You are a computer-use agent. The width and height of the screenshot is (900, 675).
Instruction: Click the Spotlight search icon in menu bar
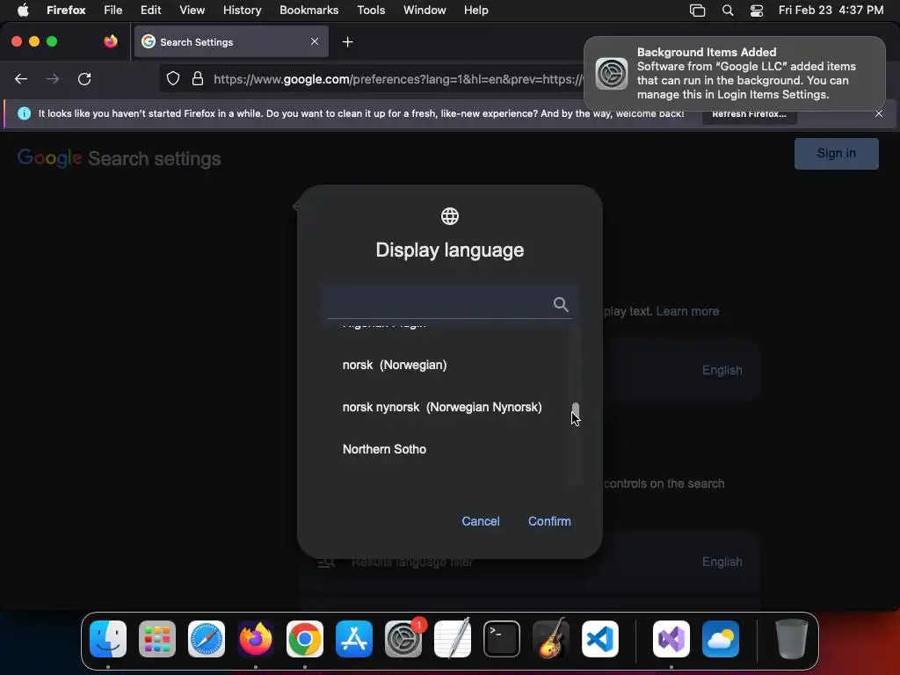tap(727, 11)
